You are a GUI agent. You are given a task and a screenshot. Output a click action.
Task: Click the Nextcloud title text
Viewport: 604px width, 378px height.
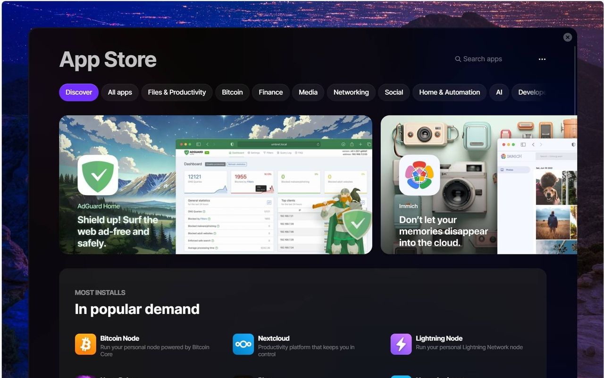click(274, 338)
